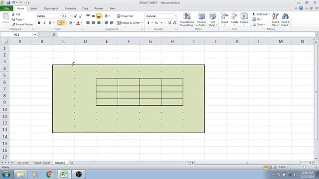Open the Copy dropdown arrow
Image resolution: width=319 pixels, height=179 pixels.
[x=24, y=19]
